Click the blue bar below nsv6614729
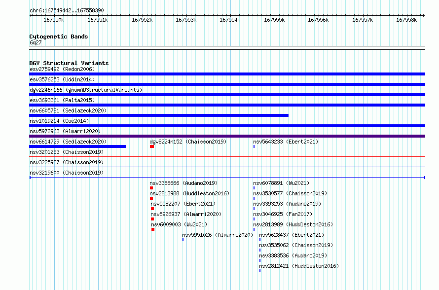This screenshot has height=290, width=439. [77, 146]
